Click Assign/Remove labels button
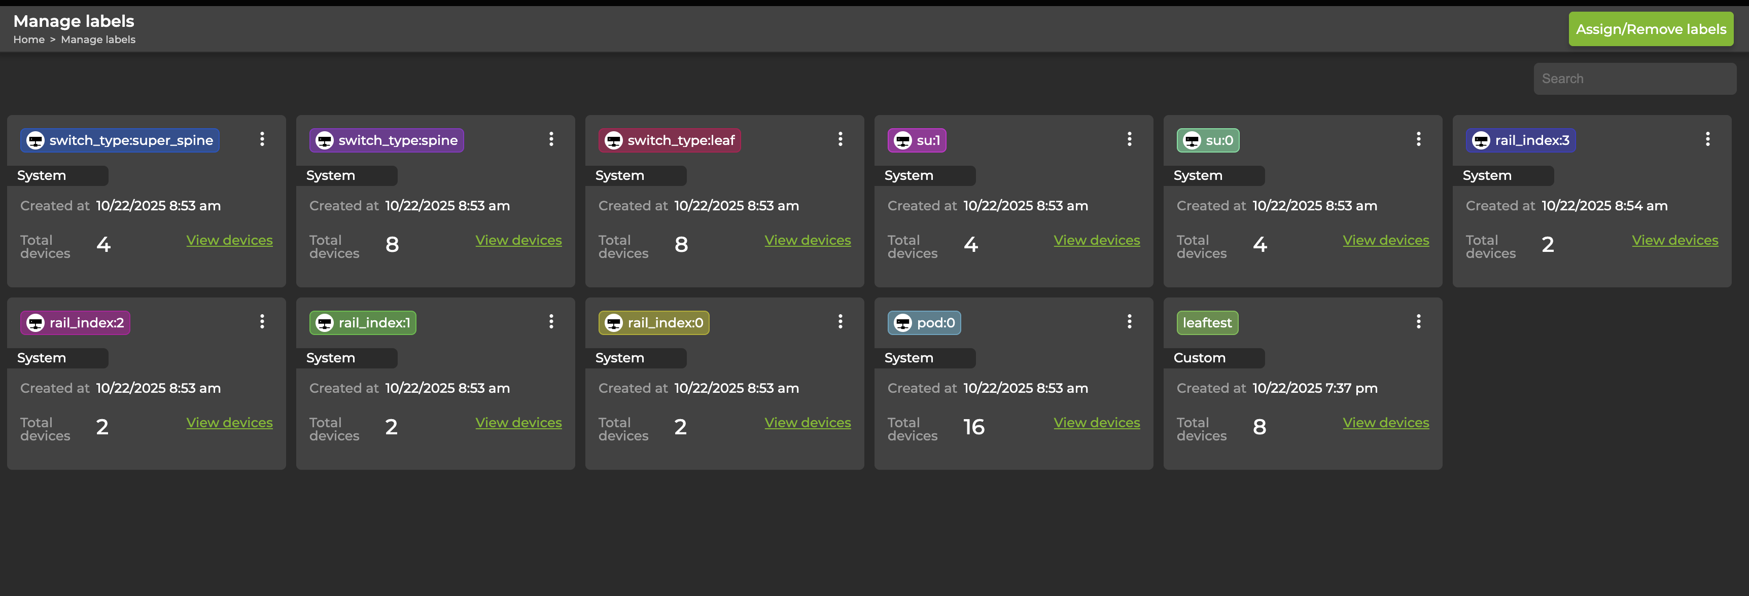Viewport: 1749px width, 596px height. (x=1651, y=29)
